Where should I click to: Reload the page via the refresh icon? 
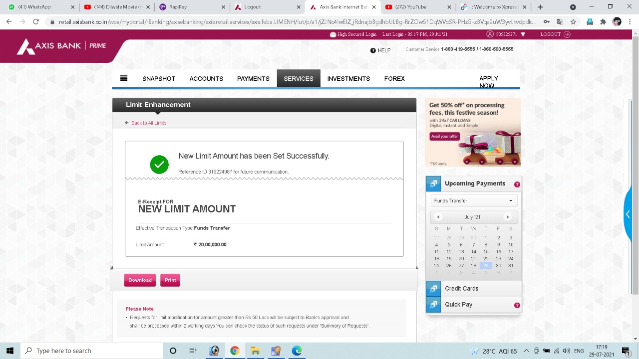[35, 21]
